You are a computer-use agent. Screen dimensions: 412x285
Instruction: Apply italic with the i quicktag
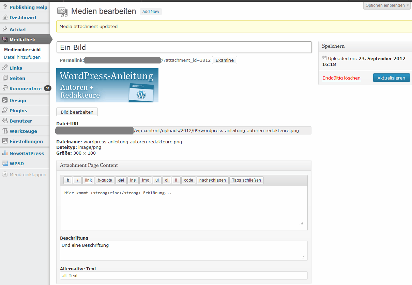pyautogui.click(x=77, y=180)
